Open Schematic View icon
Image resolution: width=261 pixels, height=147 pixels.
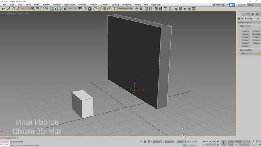point(165,9)
